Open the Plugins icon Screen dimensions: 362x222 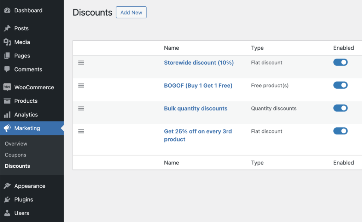tap(8, 199)
